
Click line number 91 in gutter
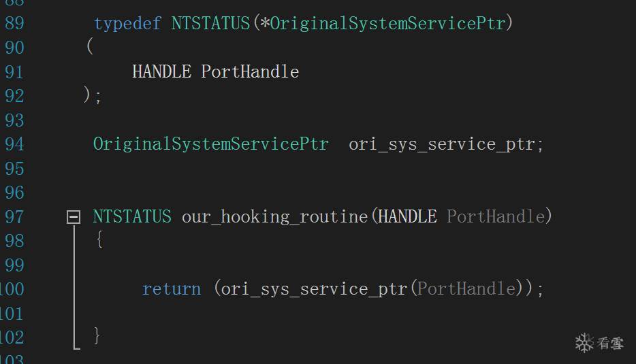click(14, 72)
